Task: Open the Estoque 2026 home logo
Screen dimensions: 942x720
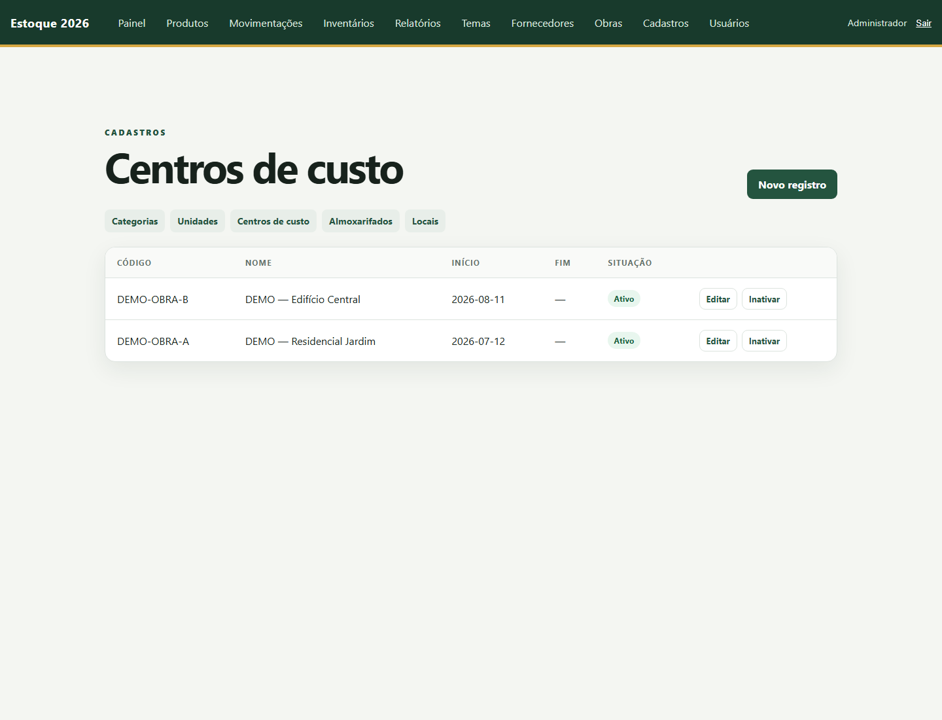Action: pos(50,23)
